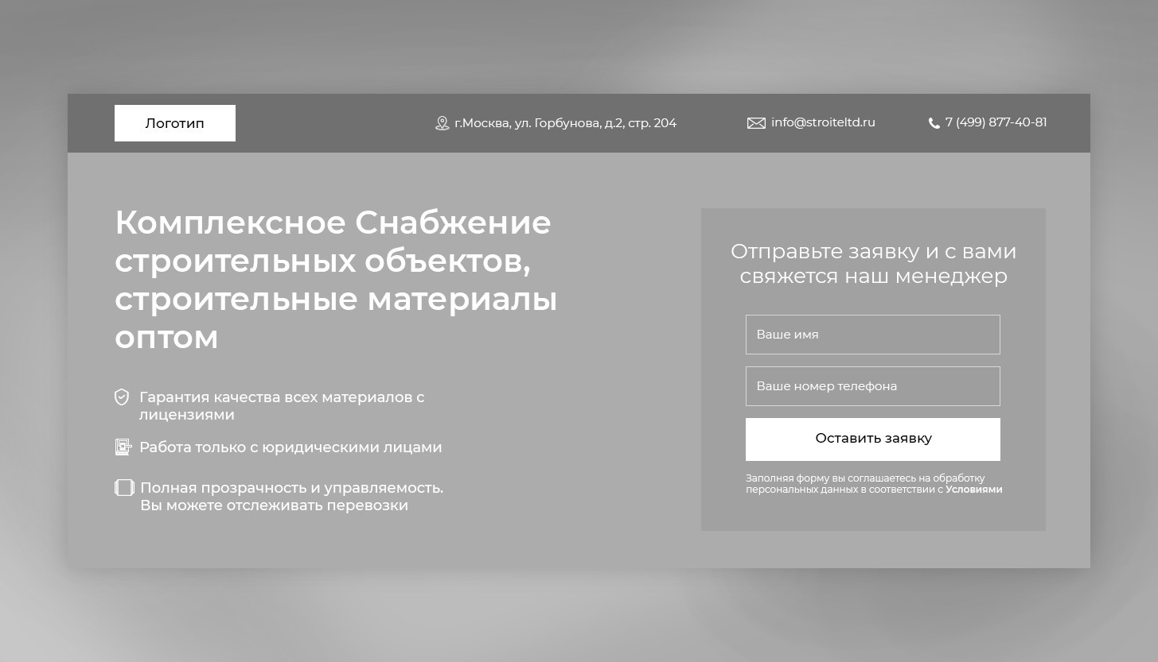This screenshot has width=1158, height=662.
Task: Open the Условиями terms link
Action: tap(974, 490)
